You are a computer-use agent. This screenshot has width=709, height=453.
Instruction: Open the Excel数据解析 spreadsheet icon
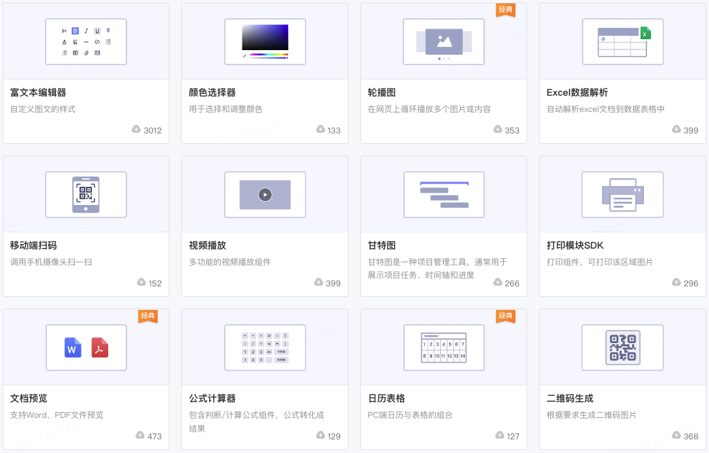(x=622, y=42)
